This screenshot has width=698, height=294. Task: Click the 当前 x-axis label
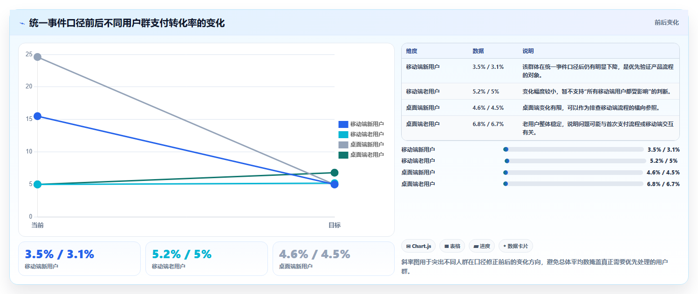[x=37, y=225]
